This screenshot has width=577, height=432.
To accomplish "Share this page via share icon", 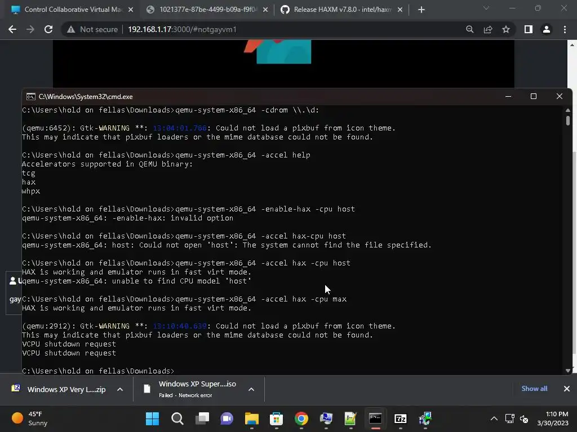I will 488,29.
